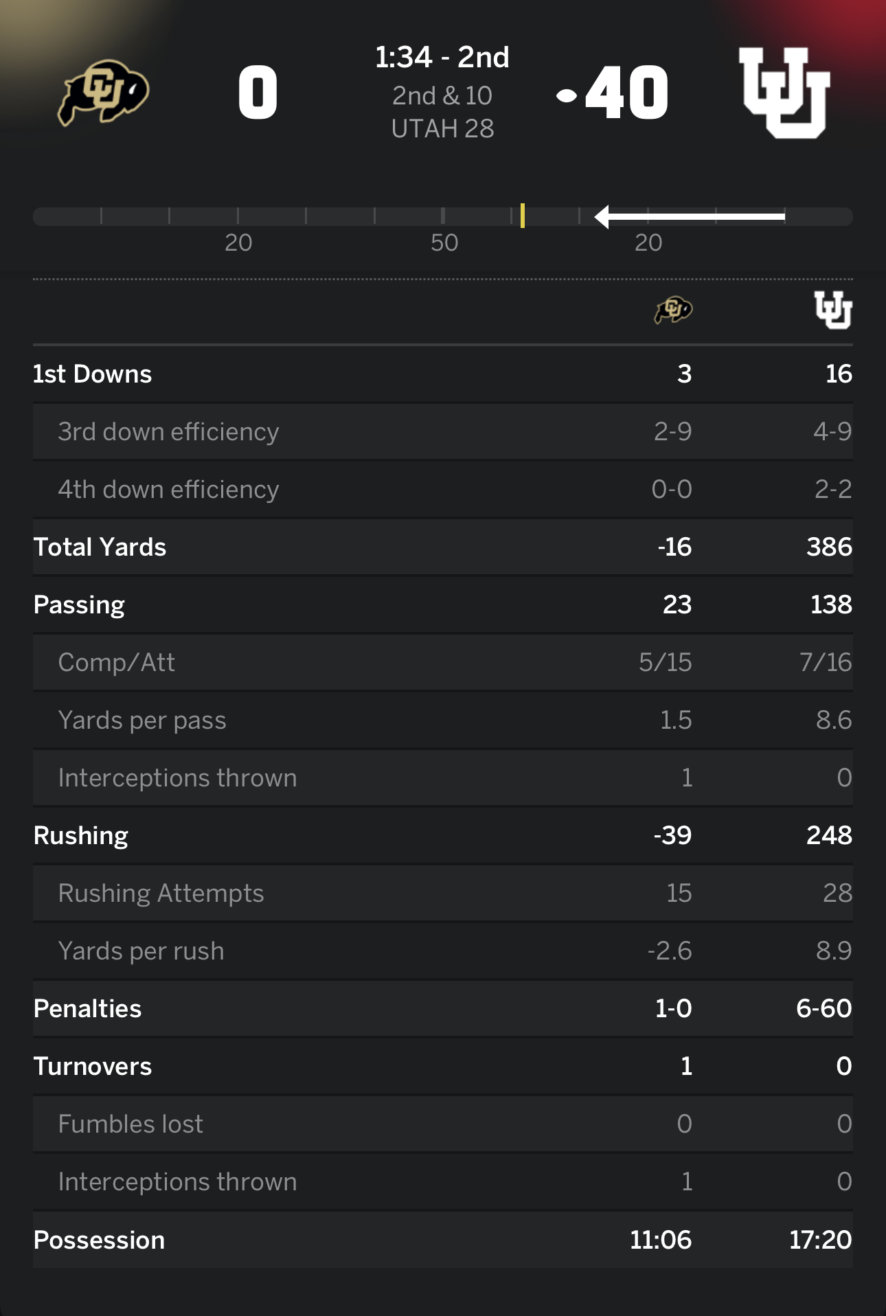Click the yellow marker on field bar
Viewport: 886px width, 1316px height.
coord(523,216)
